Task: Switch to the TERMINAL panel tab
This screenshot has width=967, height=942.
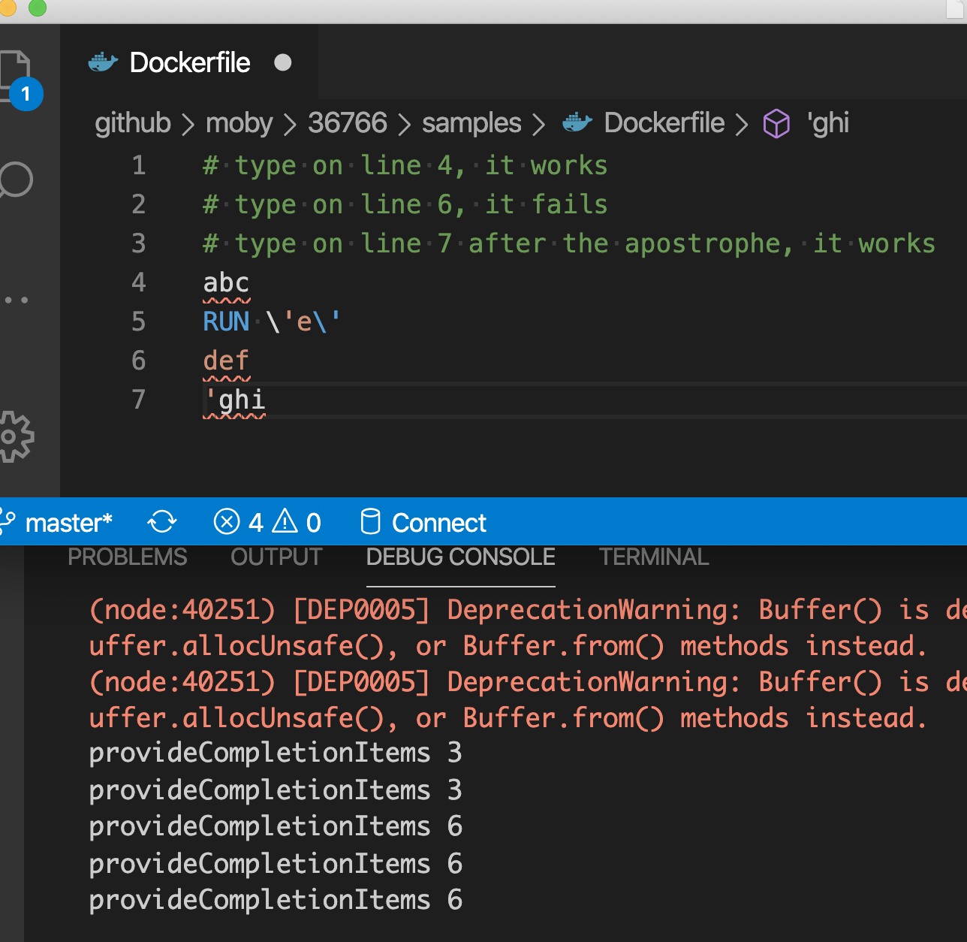Action: [653, 557]
